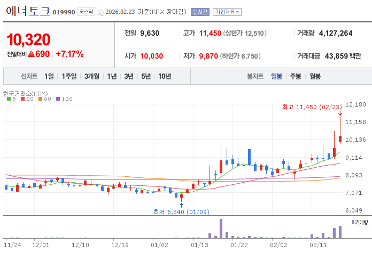
Task: Click the 시가 value 10,030
Action: click(152, 56)
